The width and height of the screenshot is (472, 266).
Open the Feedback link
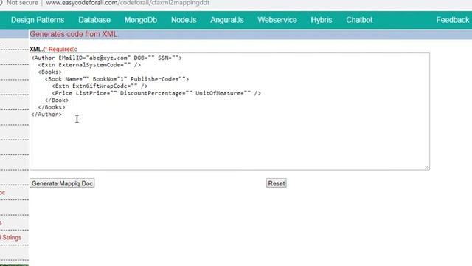point(452,20)
